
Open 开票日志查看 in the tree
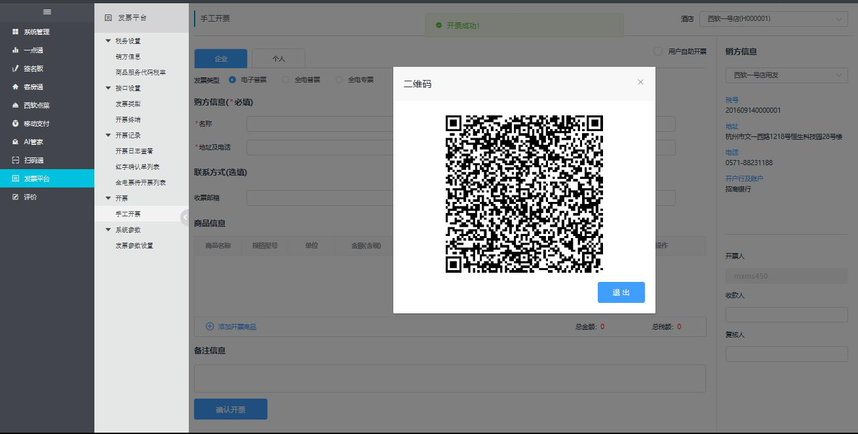click(x=134, y=151)
